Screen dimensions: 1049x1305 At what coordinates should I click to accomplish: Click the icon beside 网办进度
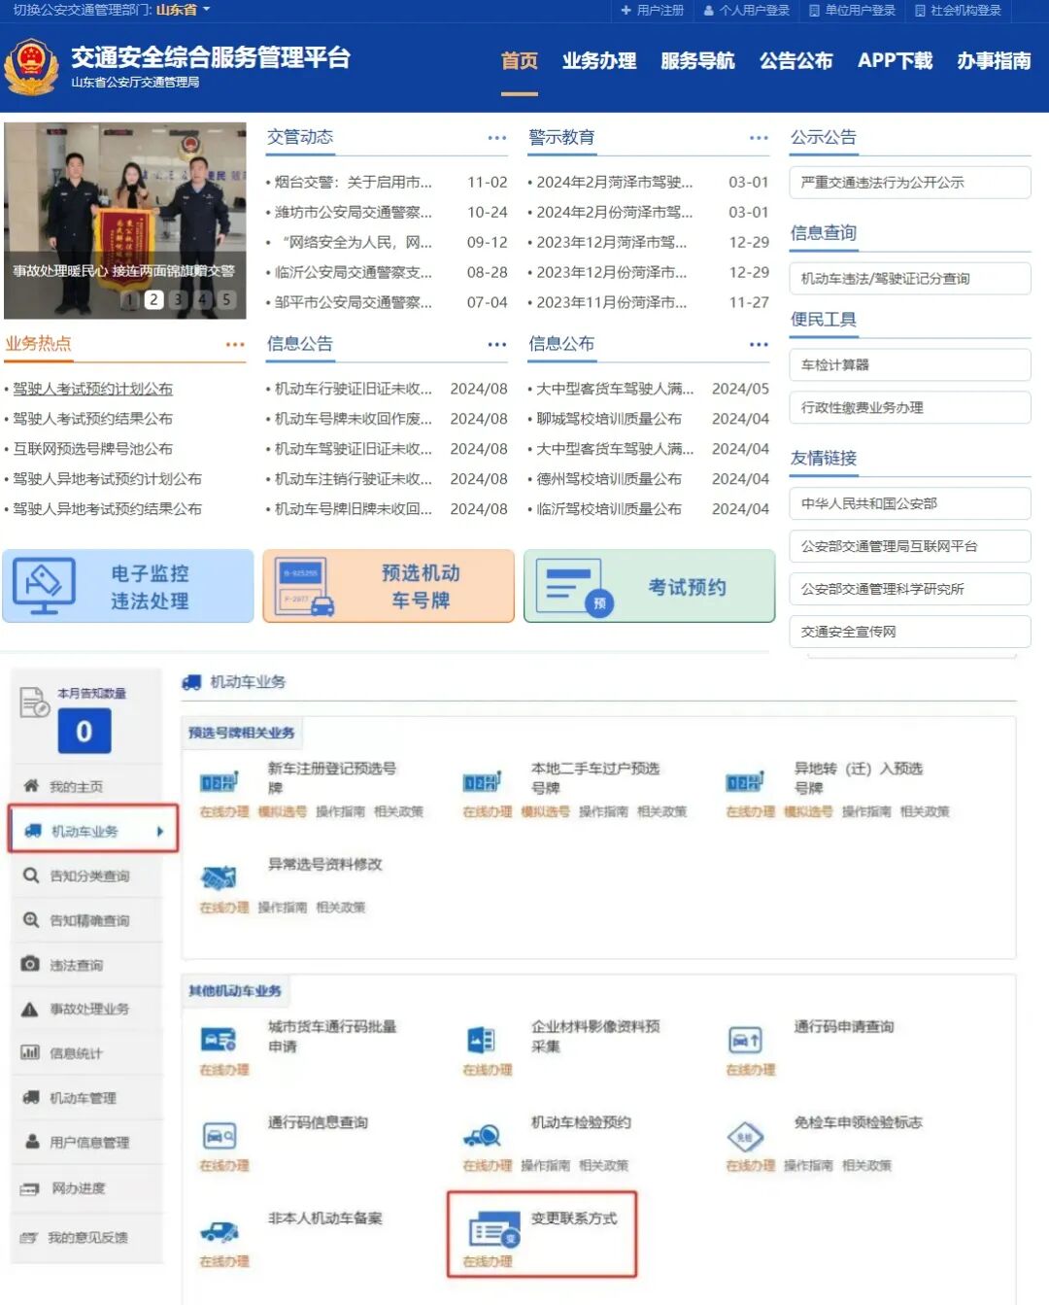[x=30, y=1188]
